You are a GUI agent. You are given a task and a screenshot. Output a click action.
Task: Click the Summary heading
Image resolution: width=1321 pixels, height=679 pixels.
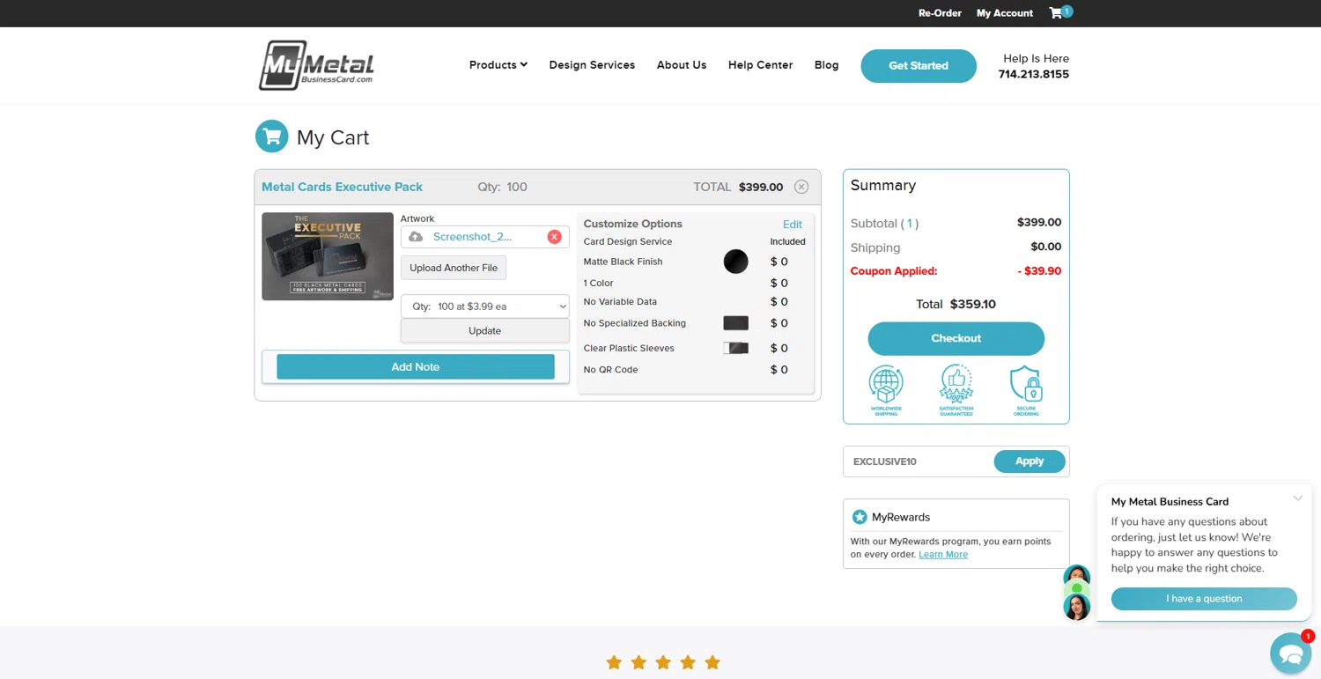883,185
